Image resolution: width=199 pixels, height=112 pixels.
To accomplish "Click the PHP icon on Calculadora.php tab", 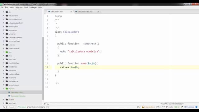I will (x=49, y=12).
